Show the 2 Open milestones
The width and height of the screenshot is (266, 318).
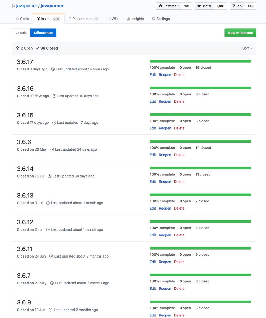tap(24, 48)
